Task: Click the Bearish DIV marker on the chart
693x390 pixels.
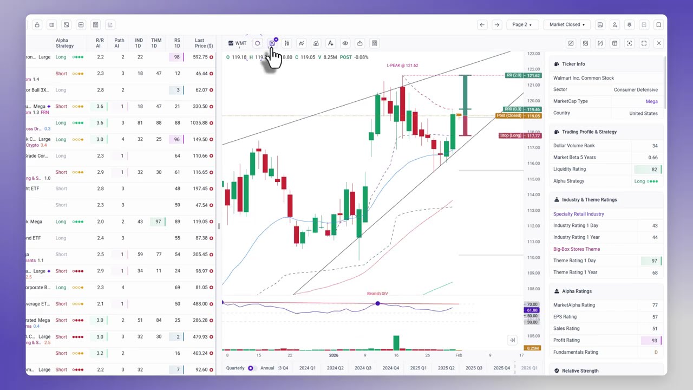Action: (377, 294)
